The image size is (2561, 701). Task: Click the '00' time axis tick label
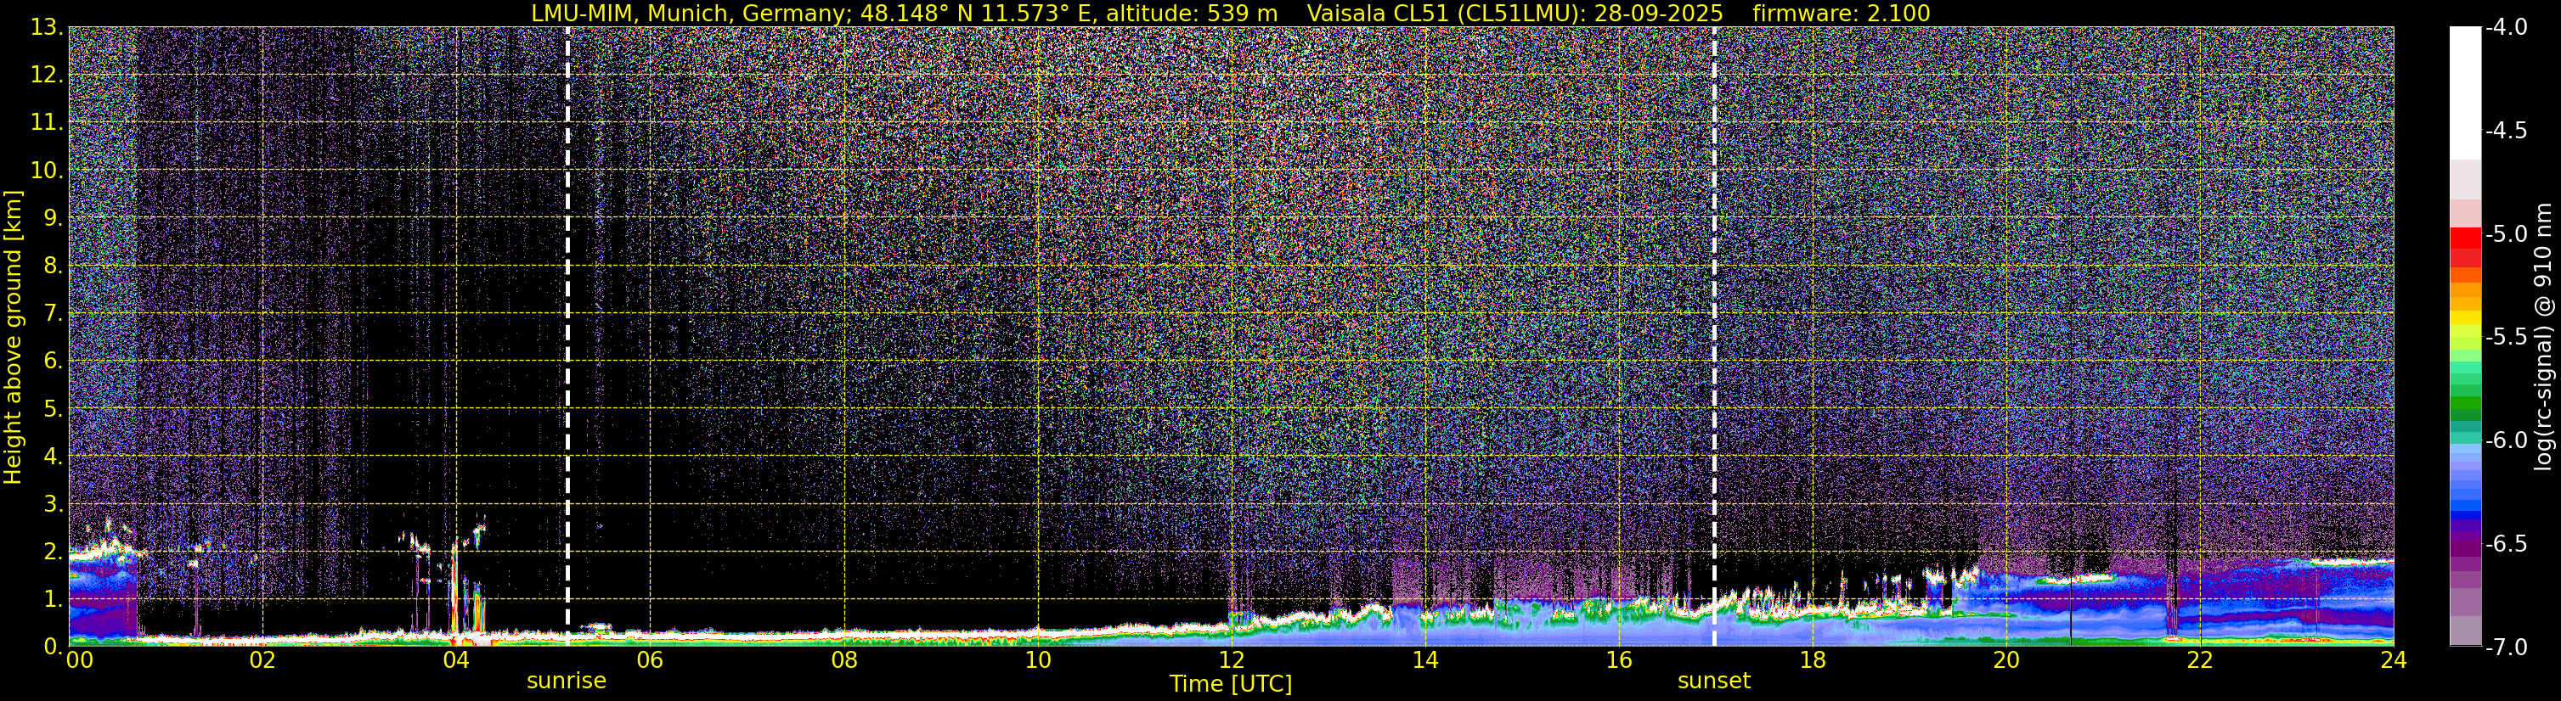point(80,660)
